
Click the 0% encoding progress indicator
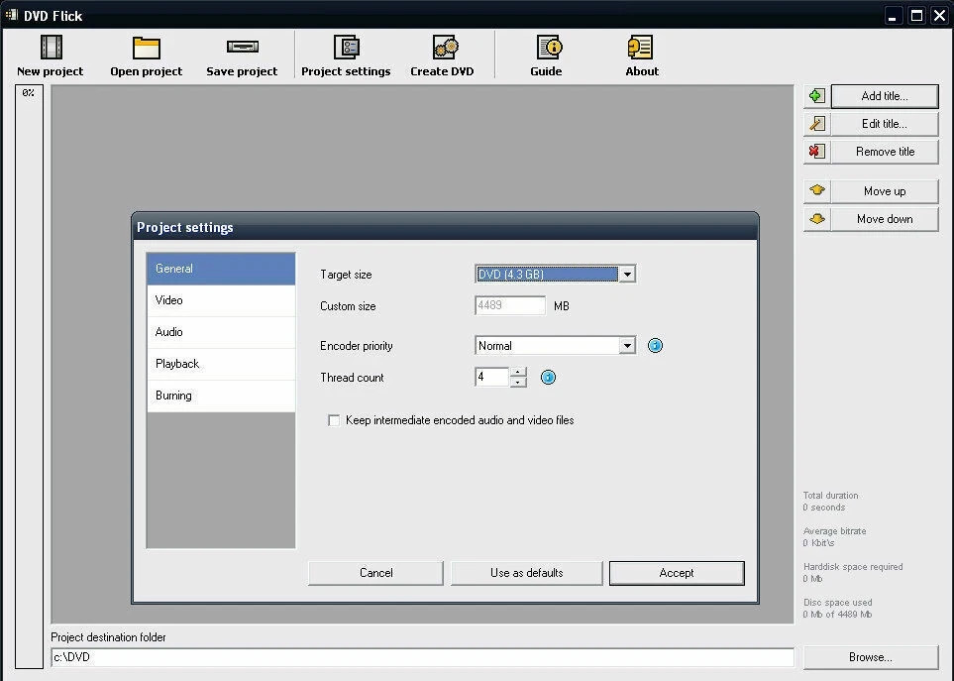[x=28, y=91]
